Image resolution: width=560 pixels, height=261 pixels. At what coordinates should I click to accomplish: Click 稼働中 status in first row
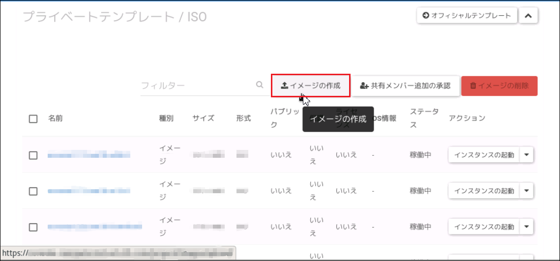pos(420,155)
